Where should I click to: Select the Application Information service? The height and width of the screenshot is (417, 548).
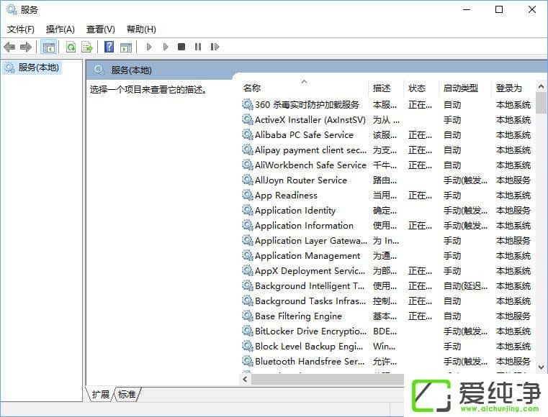387,226
